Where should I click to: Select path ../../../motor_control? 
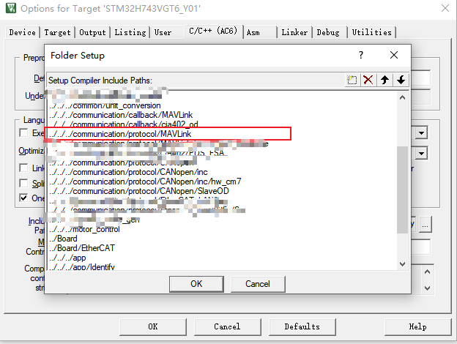click(x=84, y=229)
